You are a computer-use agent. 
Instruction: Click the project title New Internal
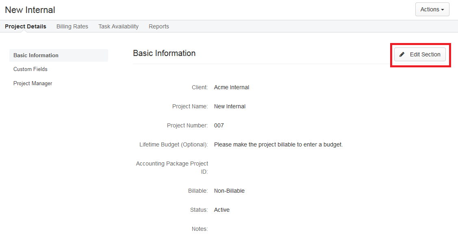(x=30, y=10)
